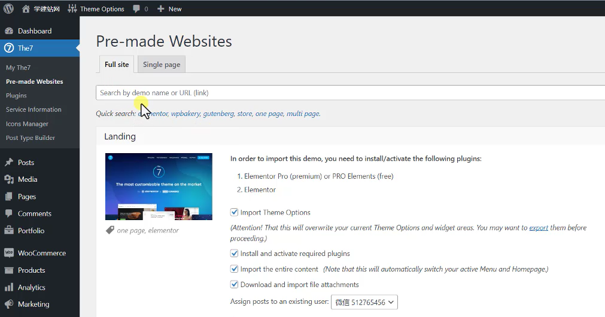Toggle Import Theme Options checkbox
The width and height of the screenshot is (605, 317).
234,212
